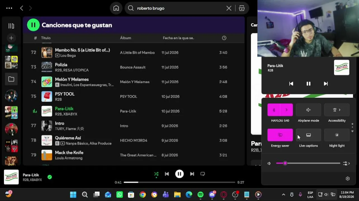Open album link A Little Bit of Mambo
This screenshot has width=359, height=201.
137,52
